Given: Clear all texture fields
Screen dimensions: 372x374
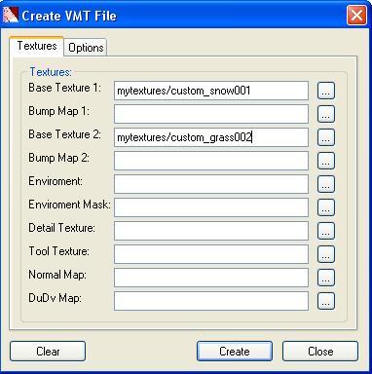Looking at the screenshot, I should [x=48, y=352].
